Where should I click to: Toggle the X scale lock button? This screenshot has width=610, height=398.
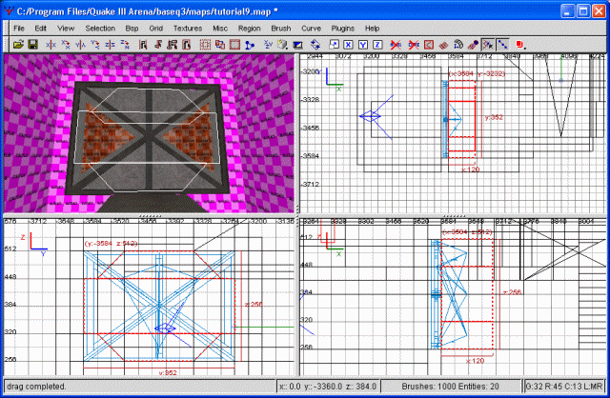coord(348,45)
